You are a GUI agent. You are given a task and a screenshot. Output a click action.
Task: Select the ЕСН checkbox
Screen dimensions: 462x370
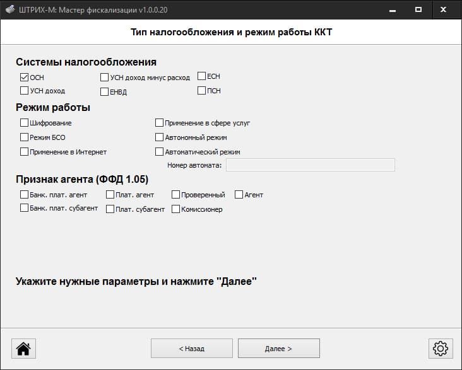coord(201,76)
